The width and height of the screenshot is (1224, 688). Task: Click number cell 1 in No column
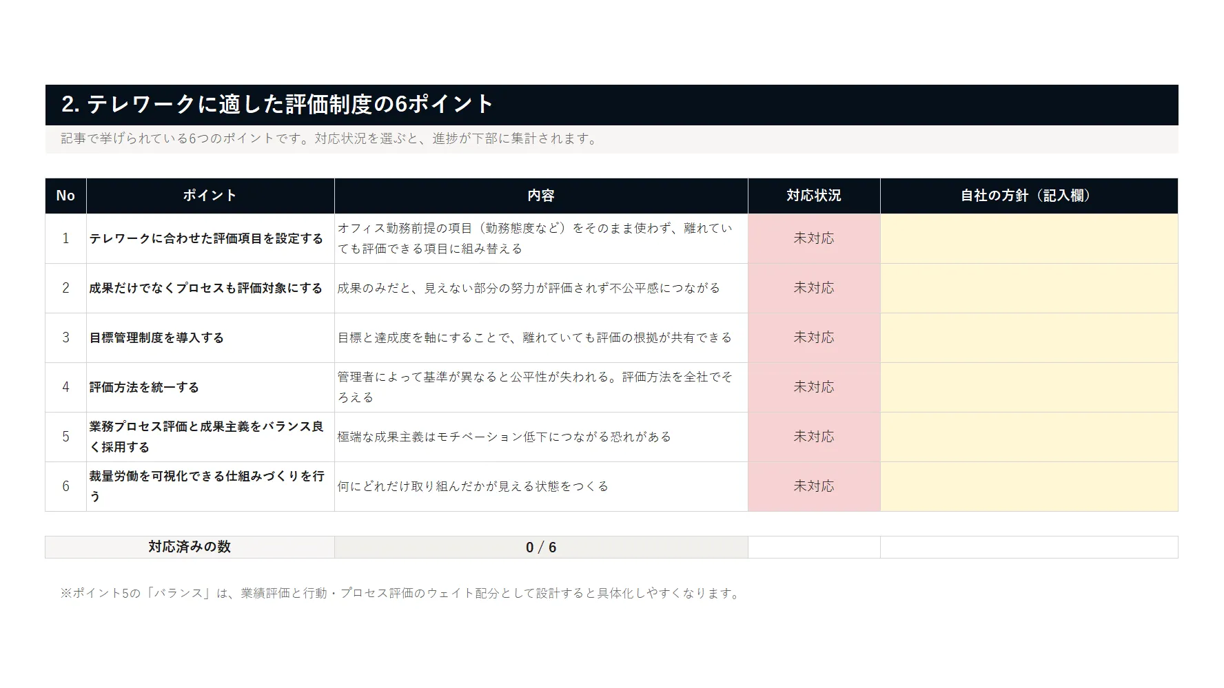(x=65, y=238)
